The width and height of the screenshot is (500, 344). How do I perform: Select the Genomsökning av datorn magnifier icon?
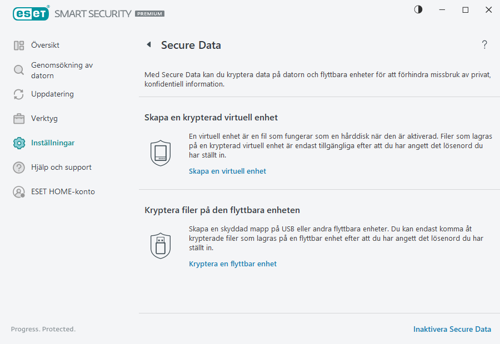[x=18, y=70]
